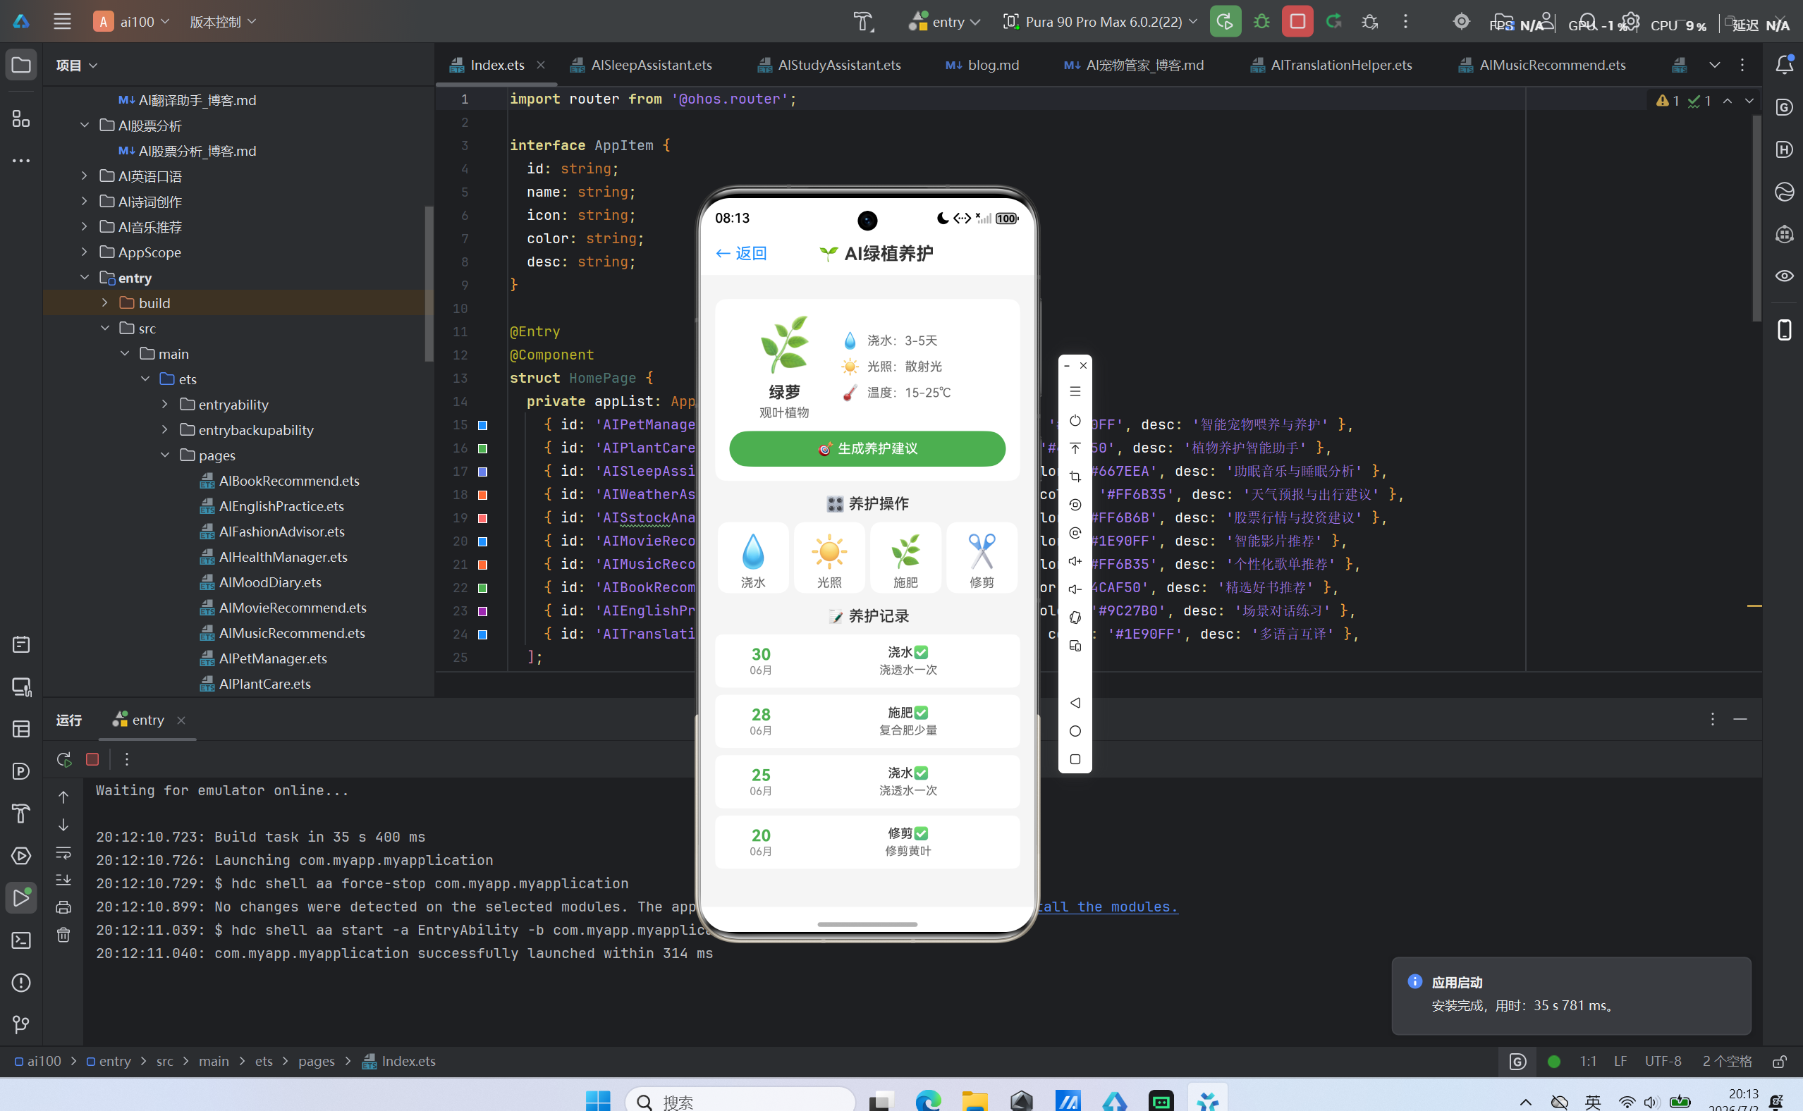Tap 返回 back link in emulator app
1803x1111 pixels.
(x=741, y=254)
